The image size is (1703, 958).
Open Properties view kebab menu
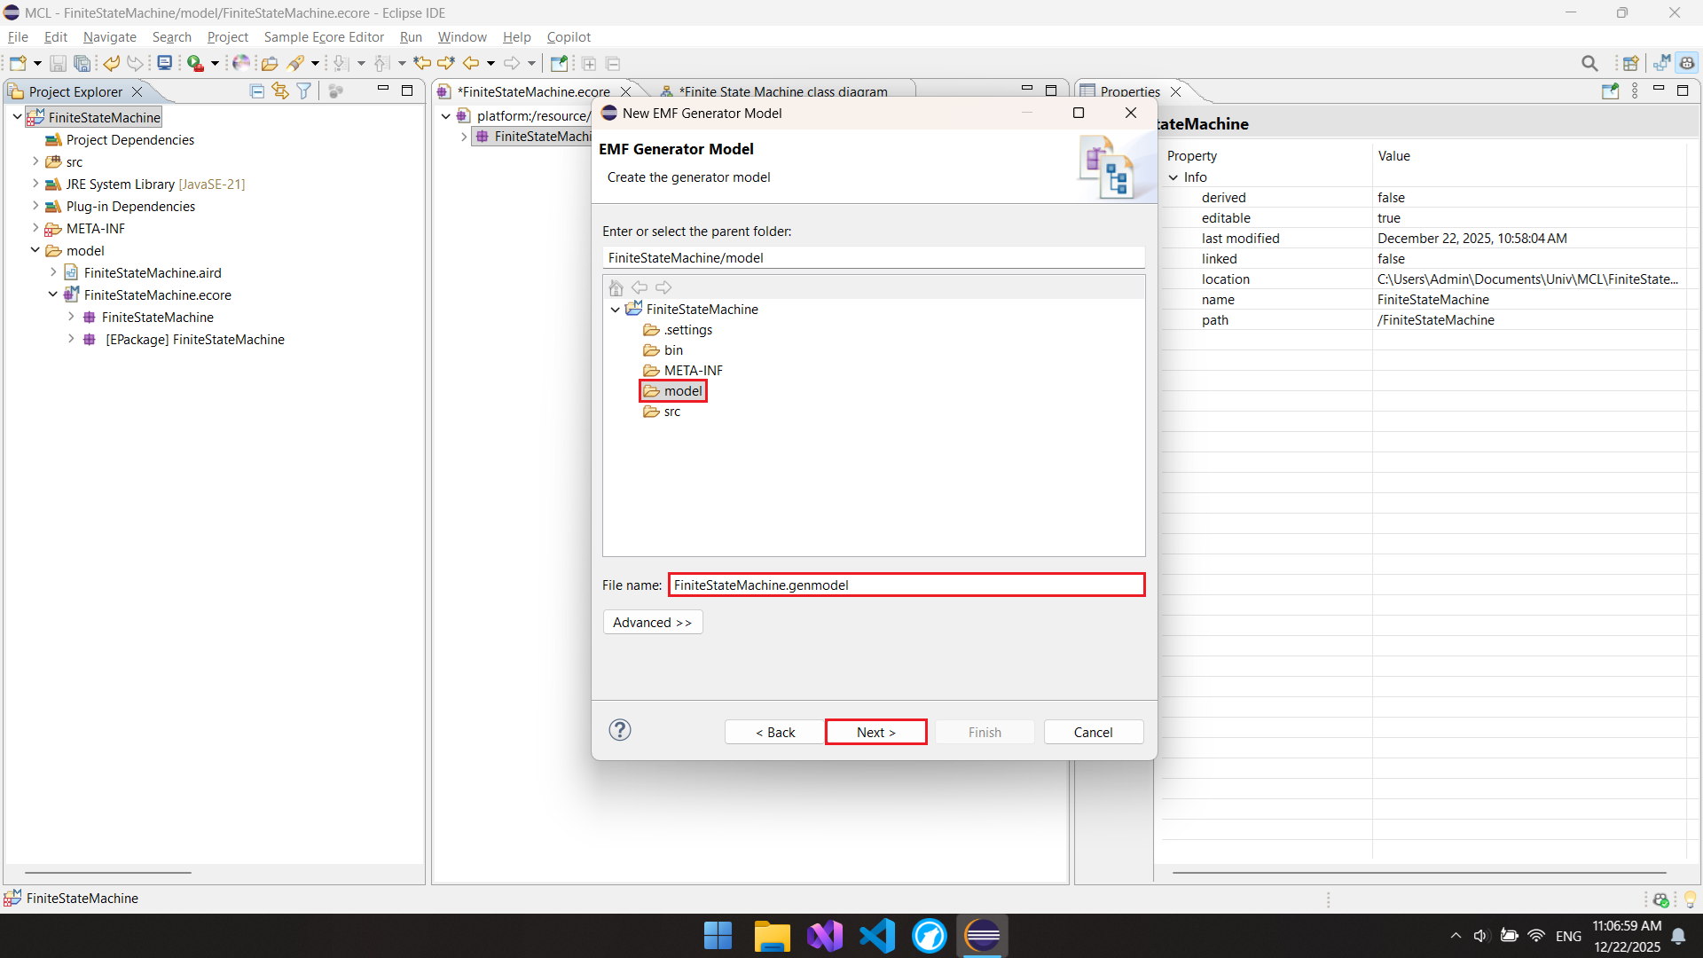pyautogui.click(x=1635, y=91)
